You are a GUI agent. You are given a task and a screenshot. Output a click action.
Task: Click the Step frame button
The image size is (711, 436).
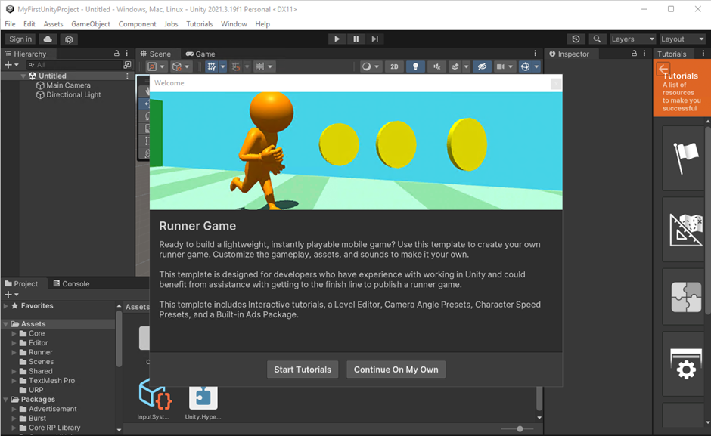(x=374, y=39)
